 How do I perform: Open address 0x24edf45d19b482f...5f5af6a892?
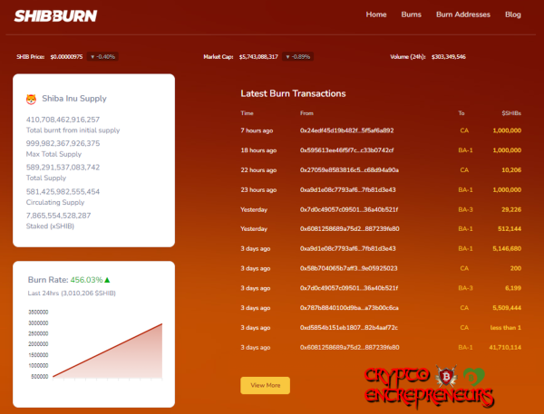point(346,130)
